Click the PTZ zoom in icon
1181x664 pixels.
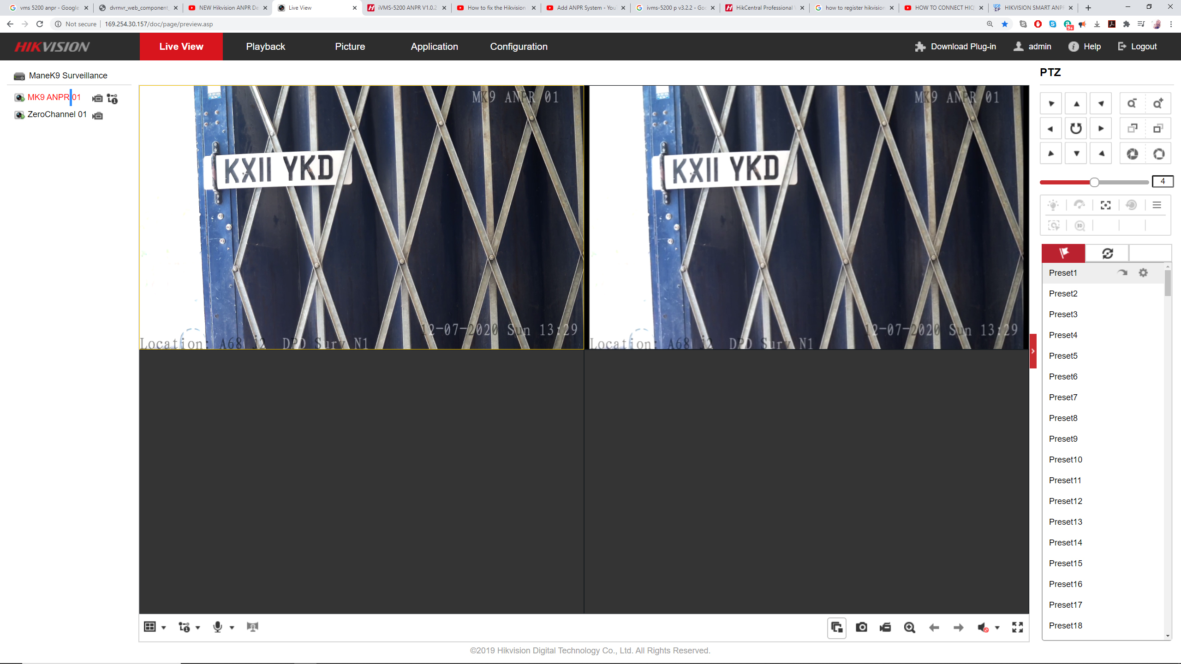[1158, 104]
